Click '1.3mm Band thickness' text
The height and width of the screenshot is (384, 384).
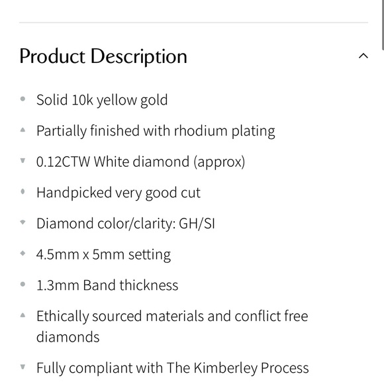coord(107,285)
